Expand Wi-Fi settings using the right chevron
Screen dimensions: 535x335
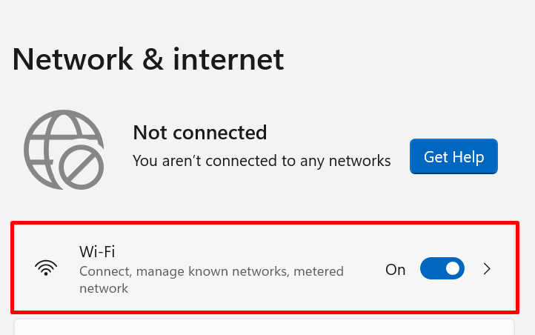click(487, 269)
